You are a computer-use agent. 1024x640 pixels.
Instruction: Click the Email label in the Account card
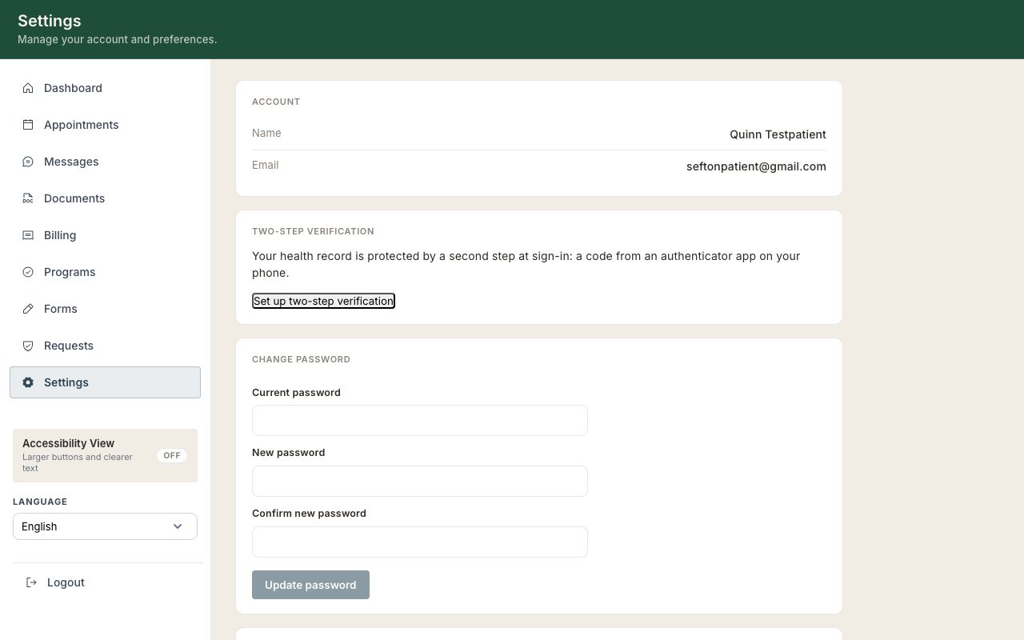pyautogui.click(x=266, y=165)
